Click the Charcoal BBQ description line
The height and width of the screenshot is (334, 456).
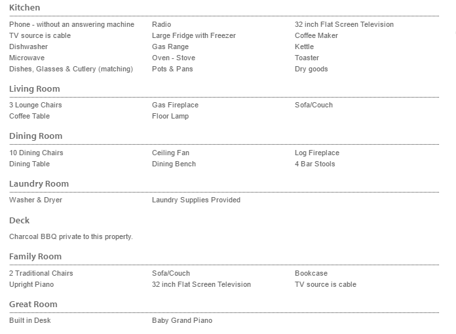tap(71, 236)
